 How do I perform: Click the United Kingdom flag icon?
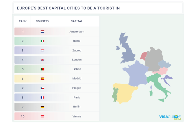42,60
